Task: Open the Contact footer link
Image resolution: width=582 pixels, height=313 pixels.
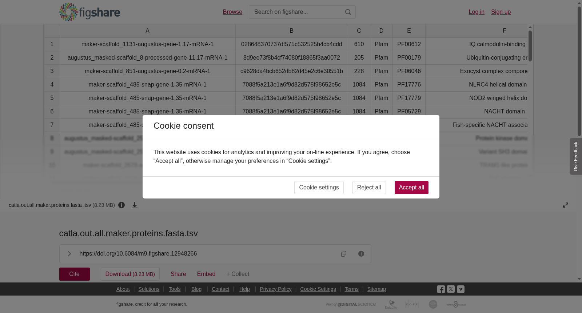Action: click(x=220, y=289)
